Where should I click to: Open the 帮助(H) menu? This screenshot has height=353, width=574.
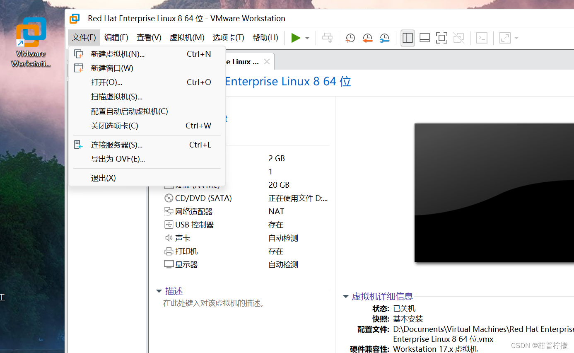coord(265,38)
